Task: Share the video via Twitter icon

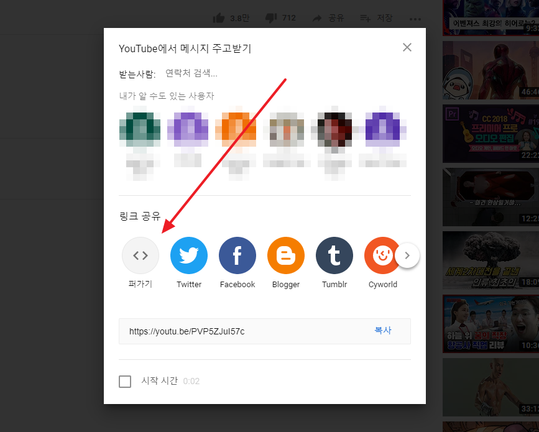Action: point(189,255)
